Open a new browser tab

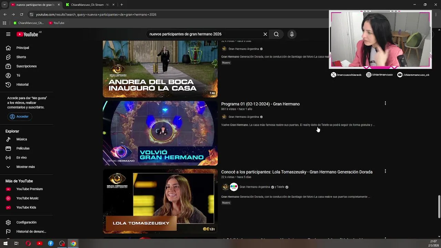pos(122,5)
